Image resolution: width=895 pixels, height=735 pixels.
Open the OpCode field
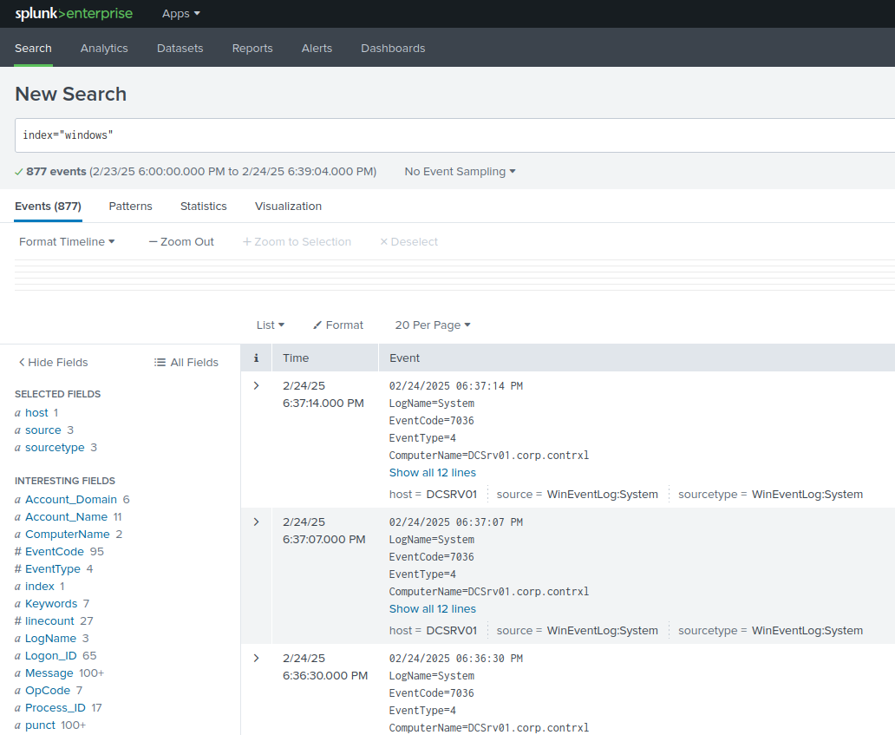coord(48,691)
